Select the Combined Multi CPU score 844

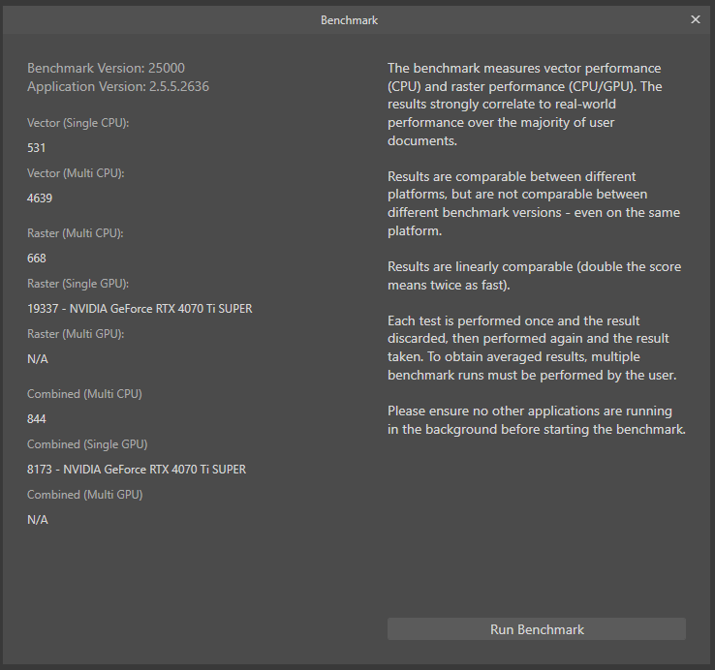pos(37,419)
